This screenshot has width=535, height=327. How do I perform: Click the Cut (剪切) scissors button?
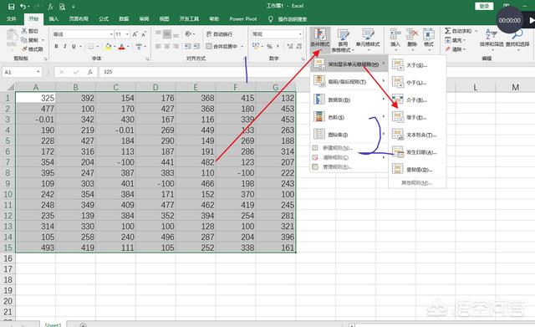coord(30,31)
